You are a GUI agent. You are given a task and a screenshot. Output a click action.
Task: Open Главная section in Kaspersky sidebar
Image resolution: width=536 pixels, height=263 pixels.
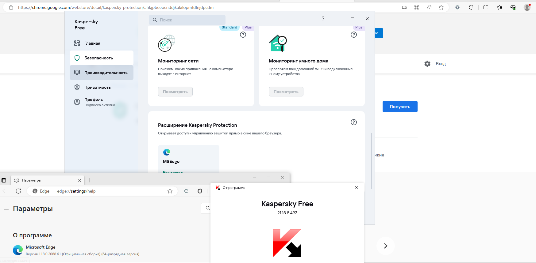pyautogui.click(x=102, y=43)
